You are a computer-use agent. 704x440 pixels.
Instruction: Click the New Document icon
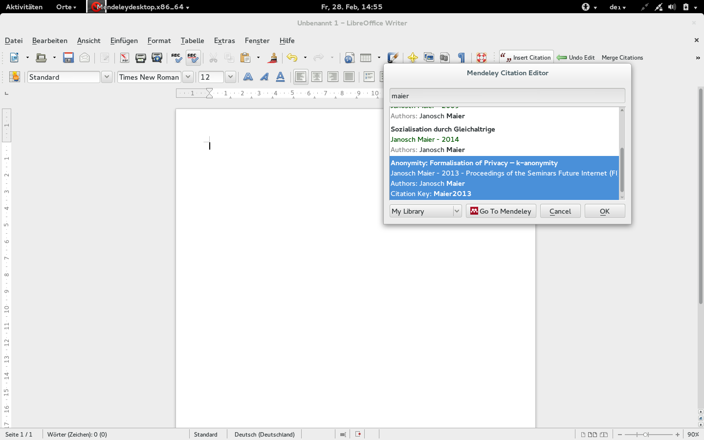[x=14, y=58]
